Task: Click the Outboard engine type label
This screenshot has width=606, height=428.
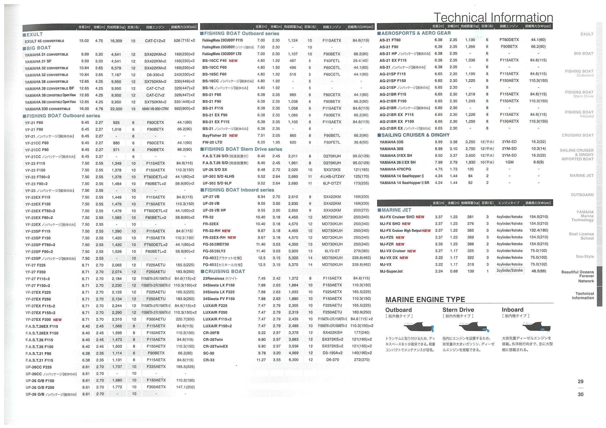Action: point(399,310)
